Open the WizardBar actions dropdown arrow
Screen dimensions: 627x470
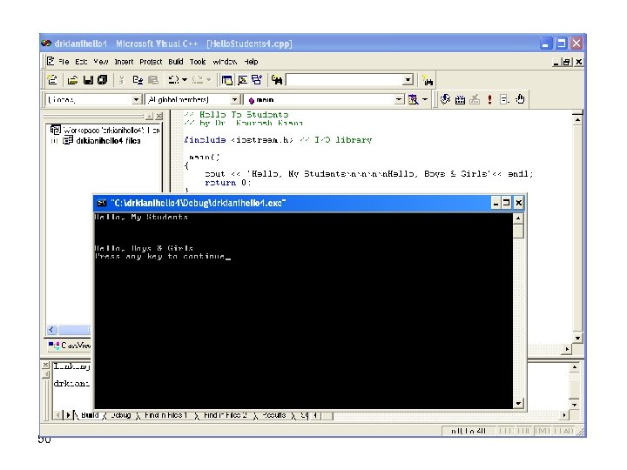[425, 99]
